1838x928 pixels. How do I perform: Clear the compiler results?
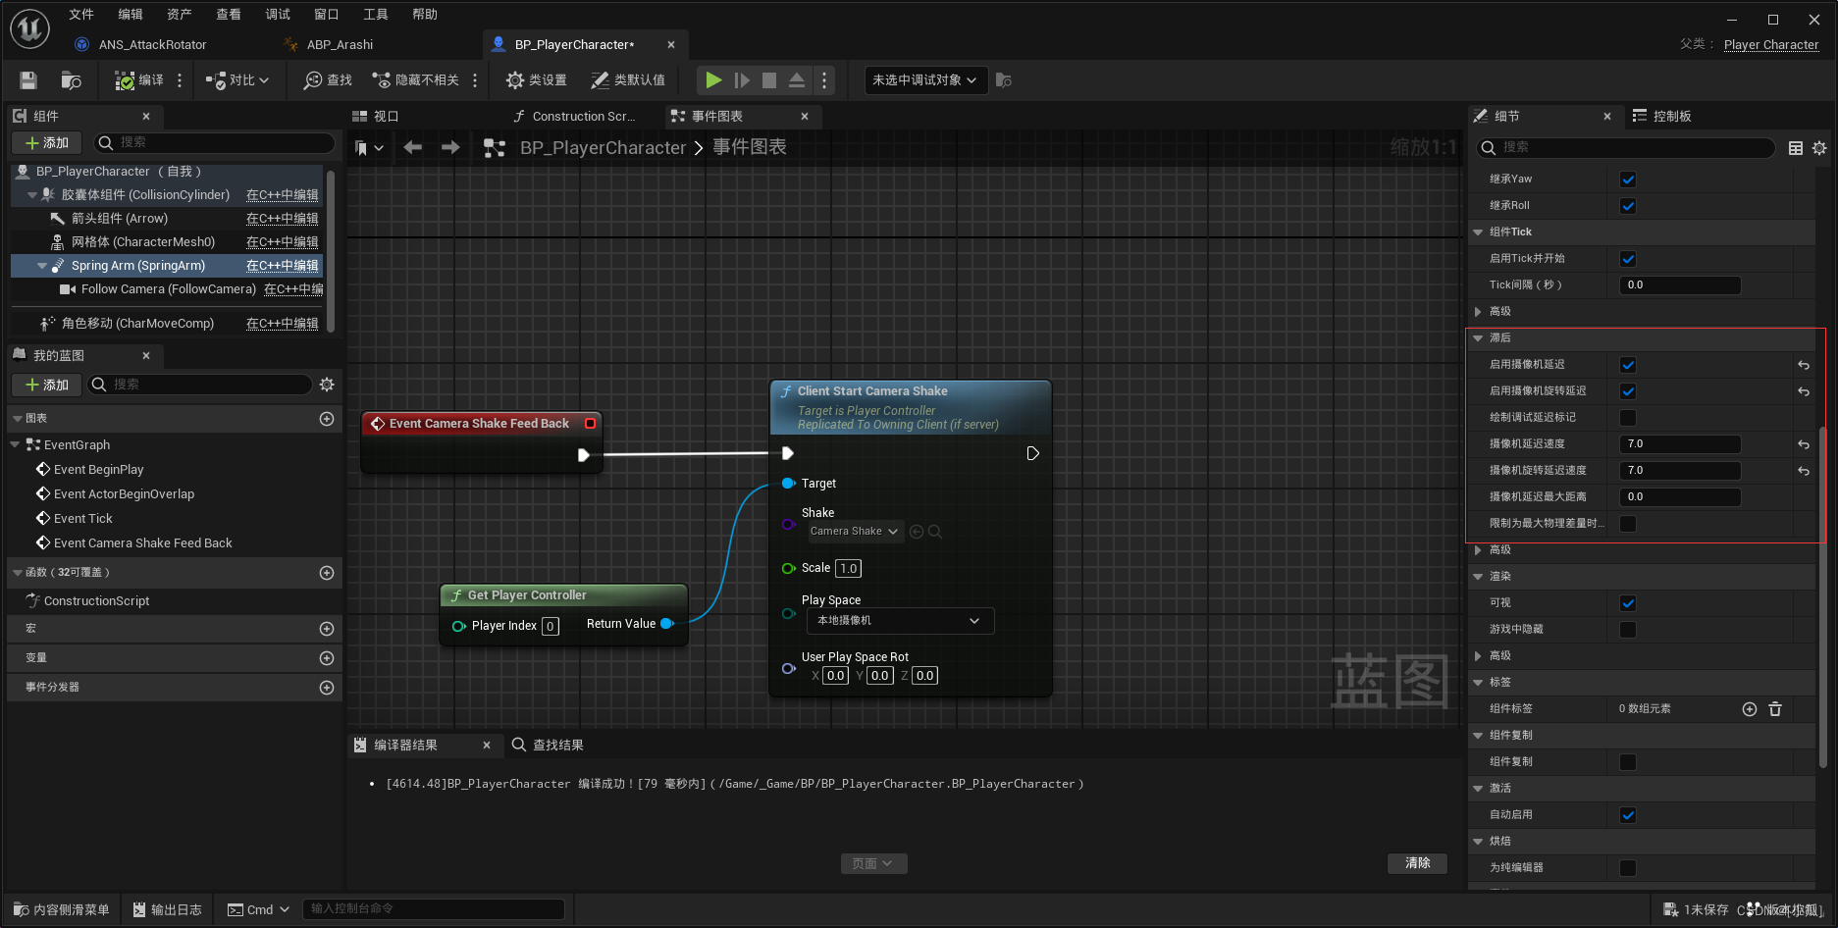pos(1418,863)
